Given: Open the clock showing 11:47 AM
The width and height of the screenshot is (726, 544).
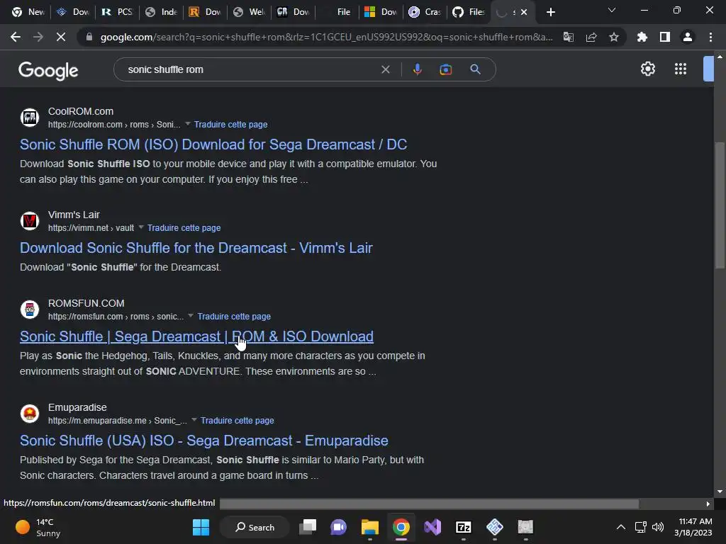Looking at the screenshot, I should (x=693, y=527).
